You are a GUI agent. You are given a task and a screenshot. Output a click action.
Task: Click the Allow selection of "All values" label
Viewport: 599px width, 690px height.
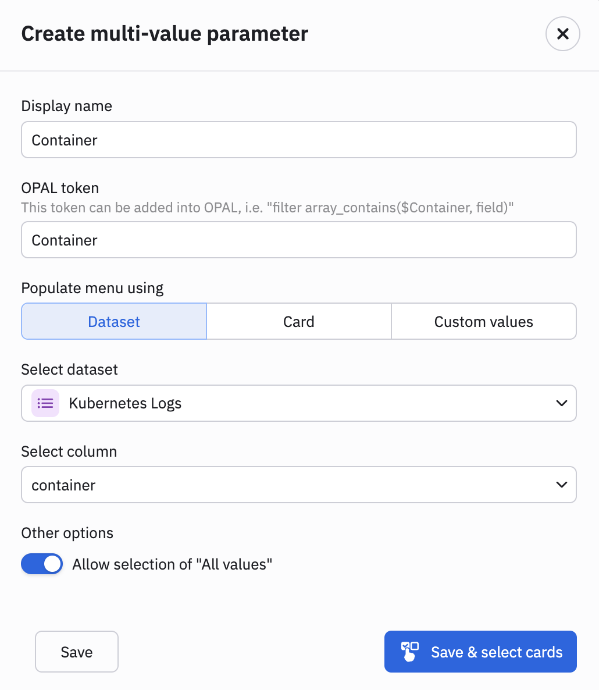click(172, 564)
